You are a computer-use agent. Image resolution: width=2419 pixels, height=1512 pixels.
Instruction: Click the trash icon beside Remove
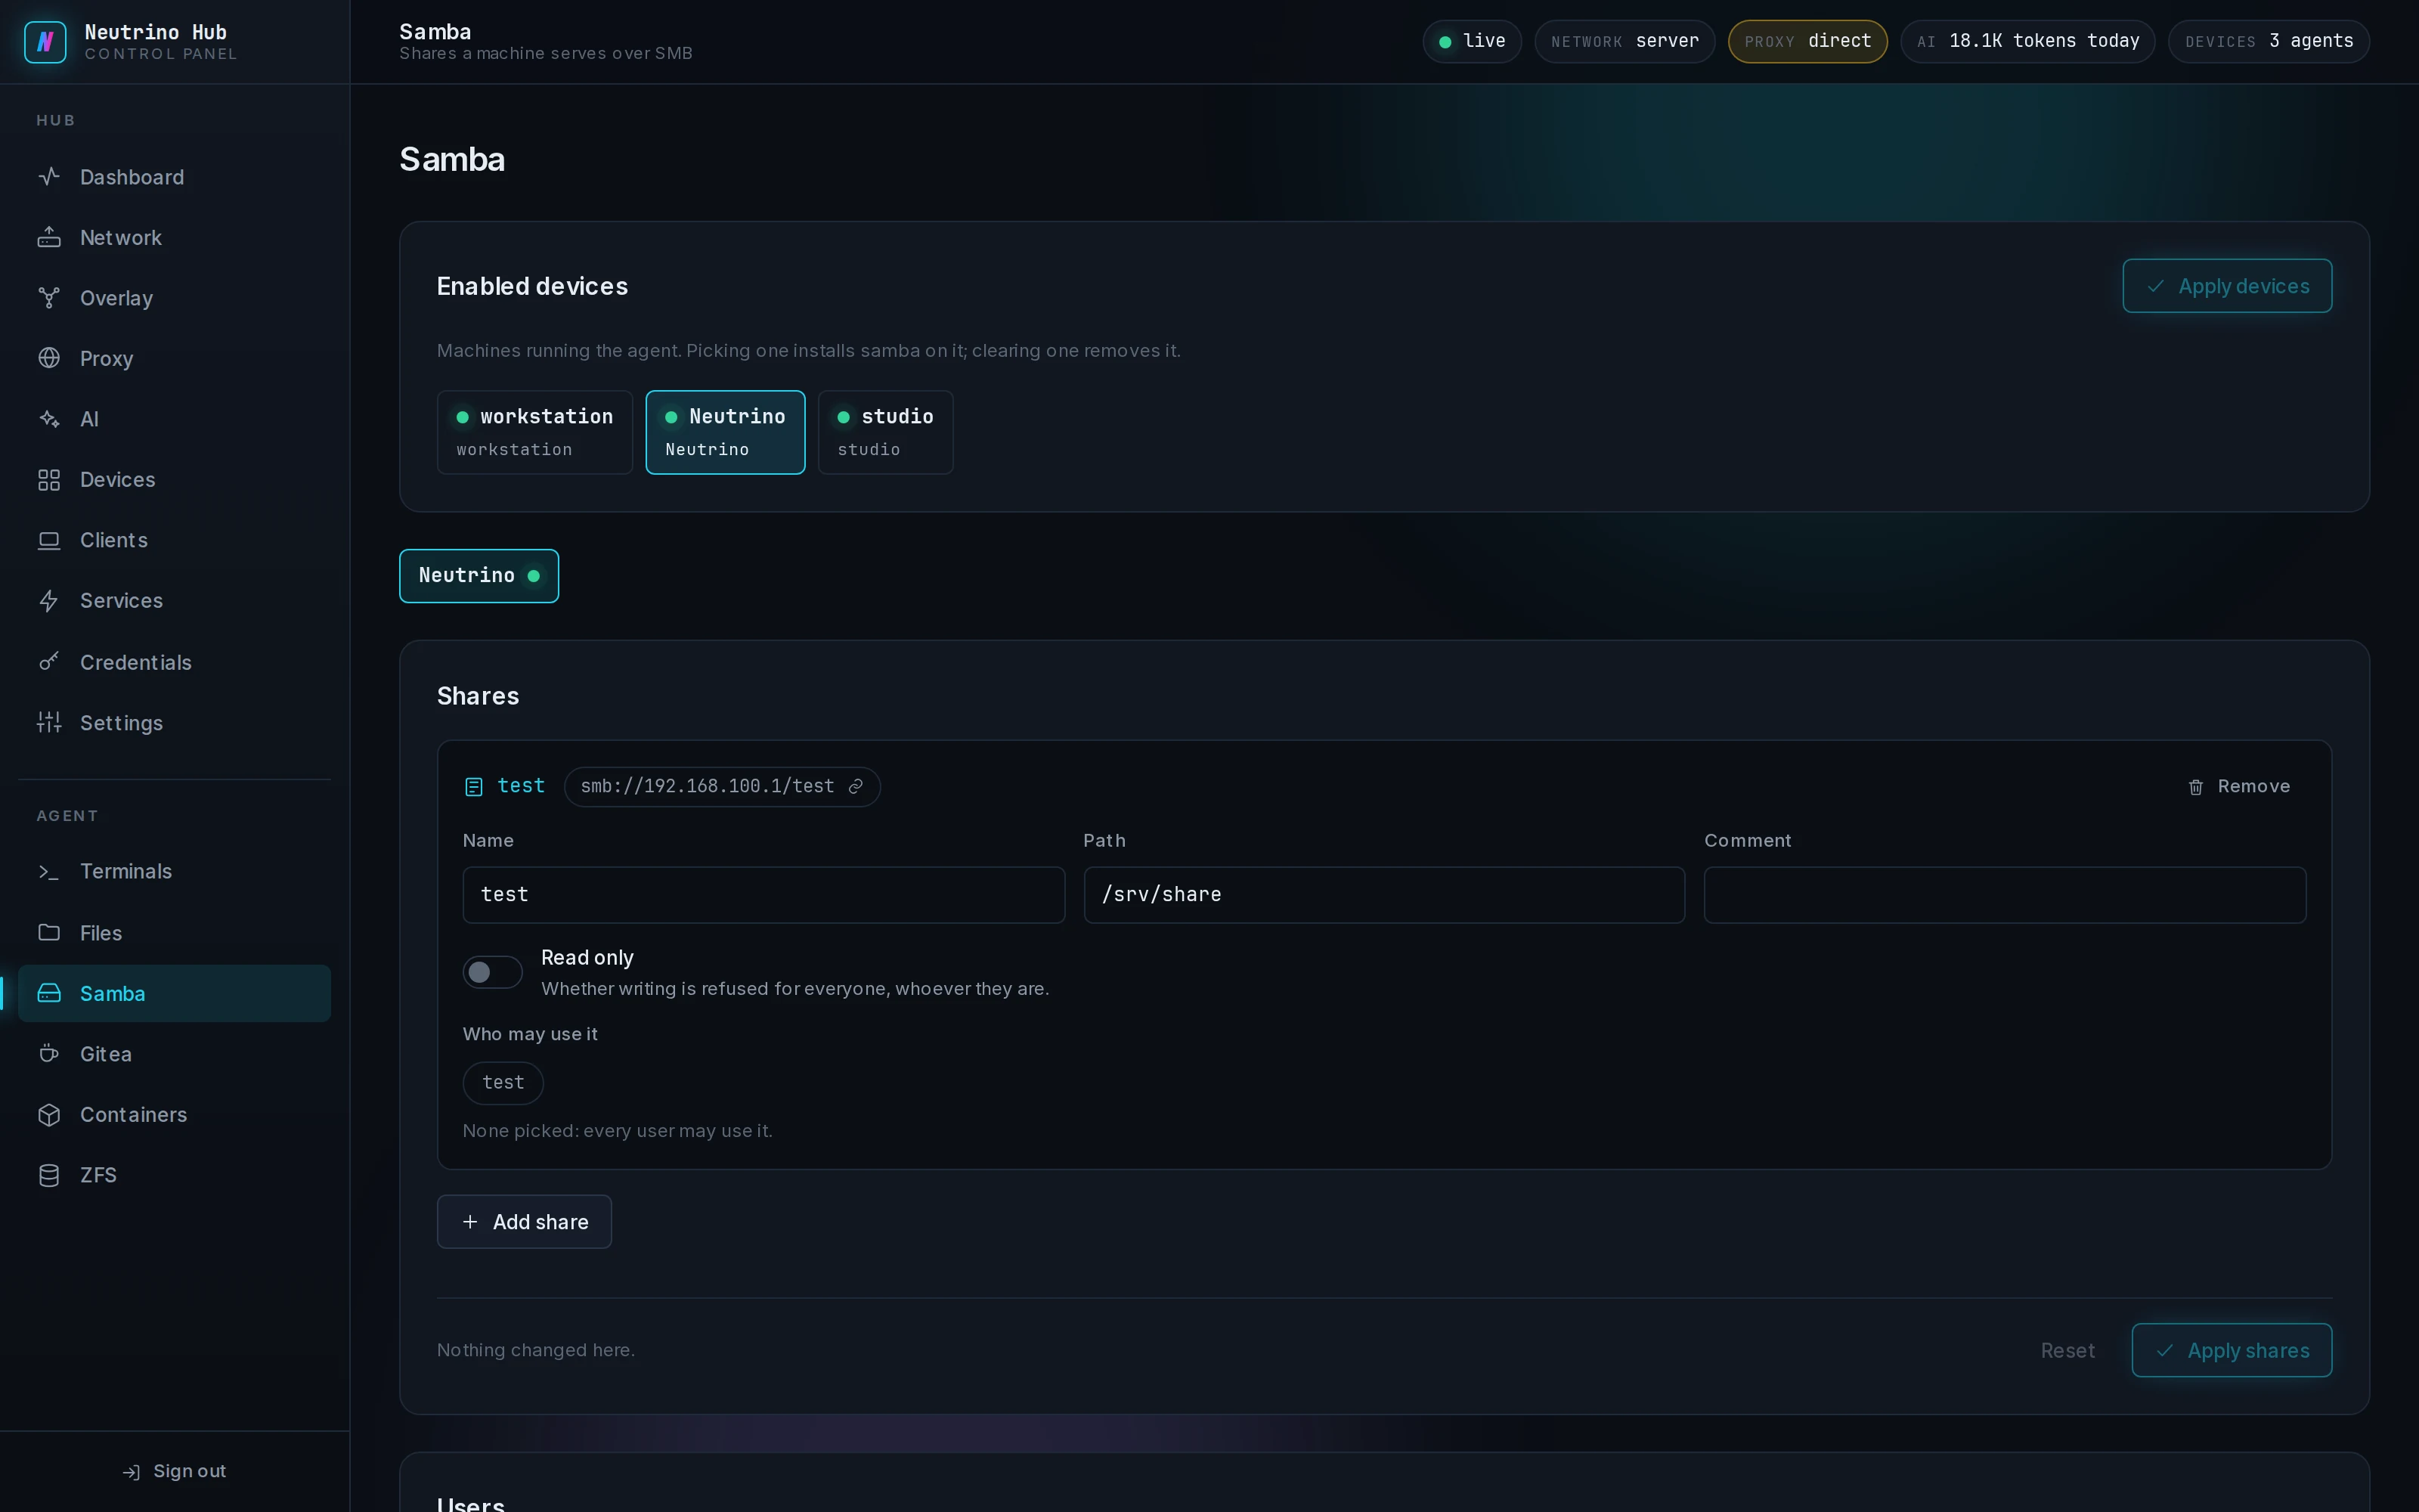coord(2196,787)
